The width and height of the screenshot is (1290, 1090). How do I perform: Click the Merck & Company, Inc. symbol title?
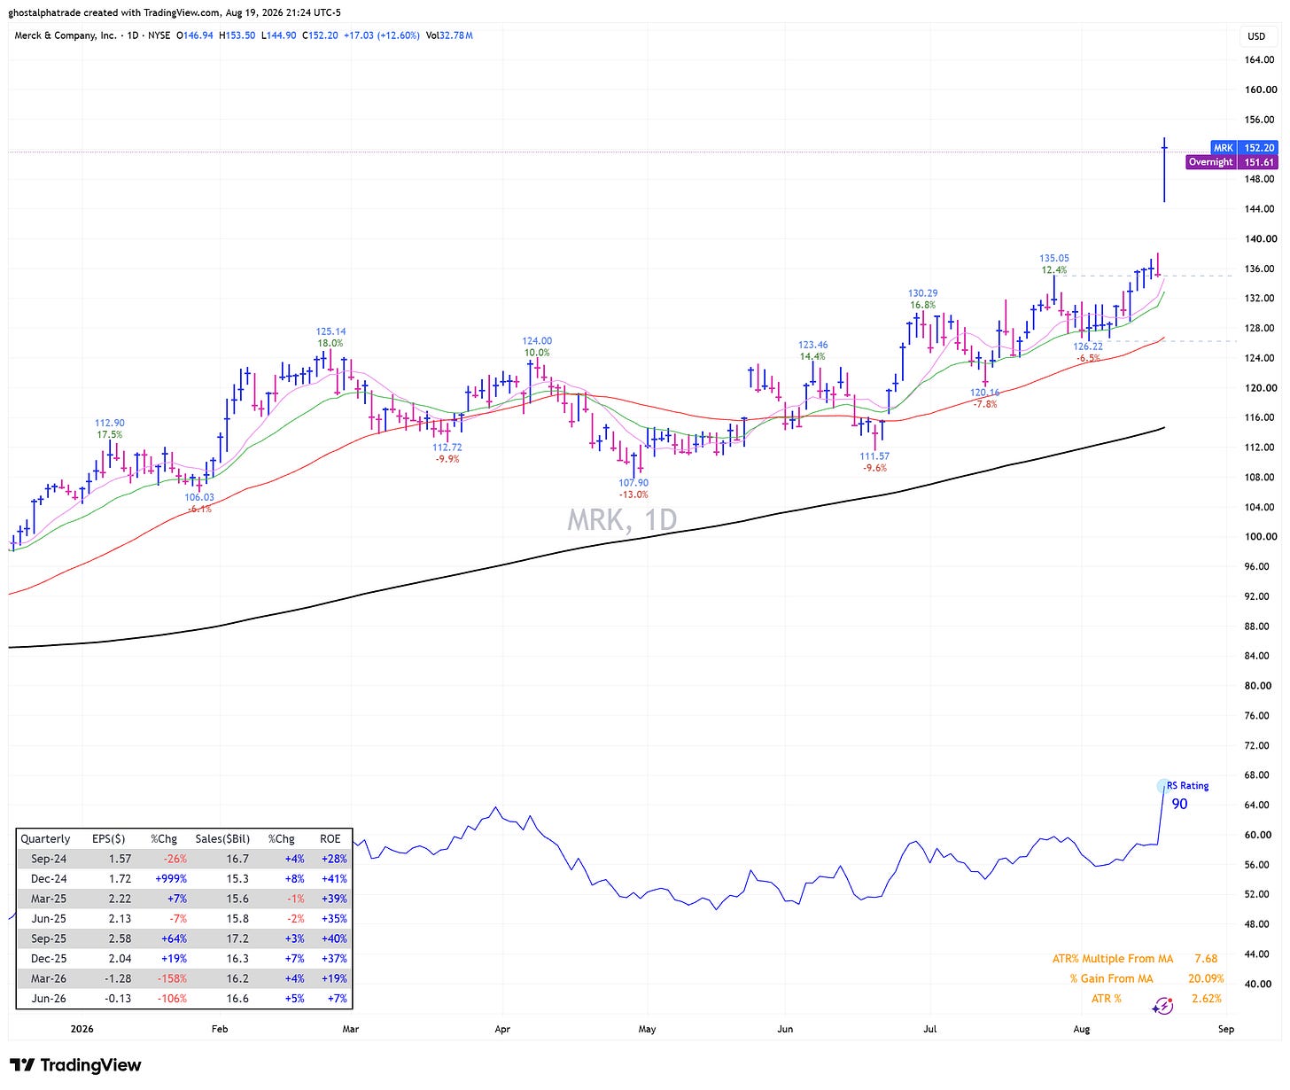pyautogui.click(x=66, y=36)
